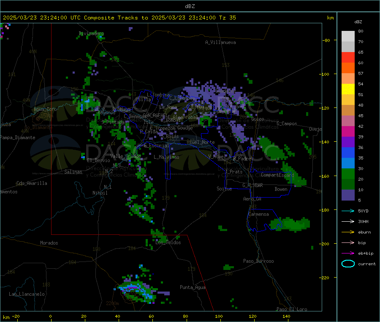Image resolution: width=380 pixels, height=322 pixels.
Task: Click the Paso_Barroso map label
Action: point(258,261)
